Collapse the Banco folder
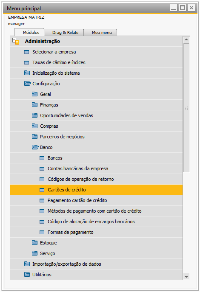The width and height of the screenshot is (200, 292). tap(35, 147)
